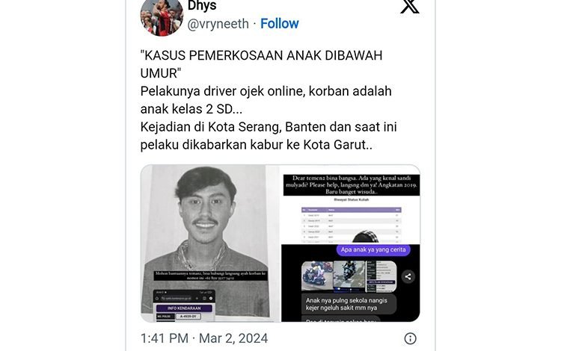Click the Riwayat Status Kuliah table
The height and width of the screenshot is (351, 561).
click(x=351, y=225)
